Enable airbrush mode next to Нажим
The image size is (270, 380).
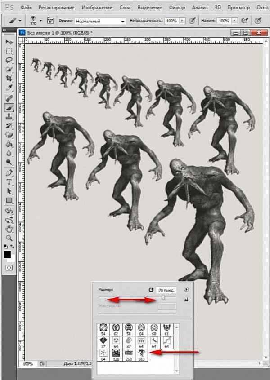pyautogui.click(x=245, y=21)
